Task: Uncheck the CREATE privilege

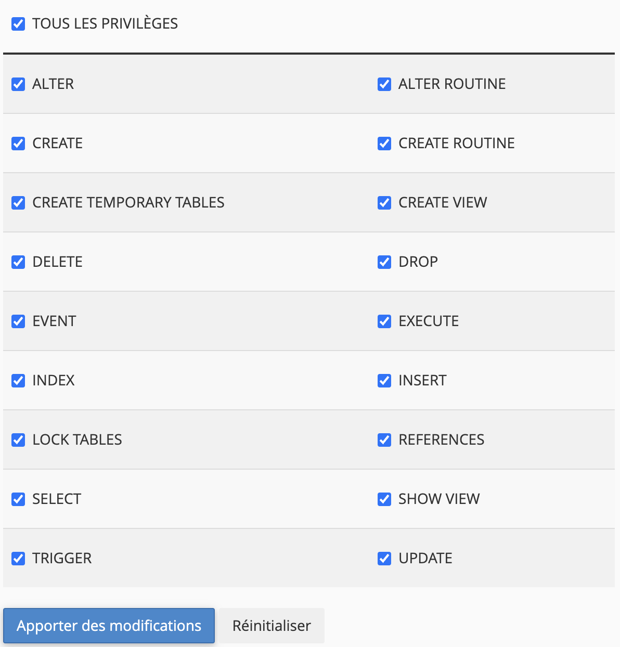Action: click(x=18, y=144)
